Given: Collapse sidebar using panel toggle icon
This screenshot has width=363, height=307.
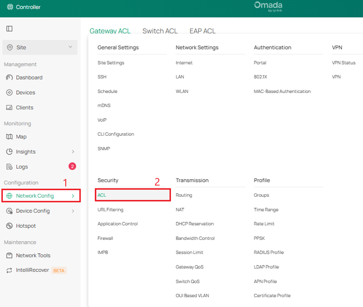Looking at the screenshot, I should 9,29.
